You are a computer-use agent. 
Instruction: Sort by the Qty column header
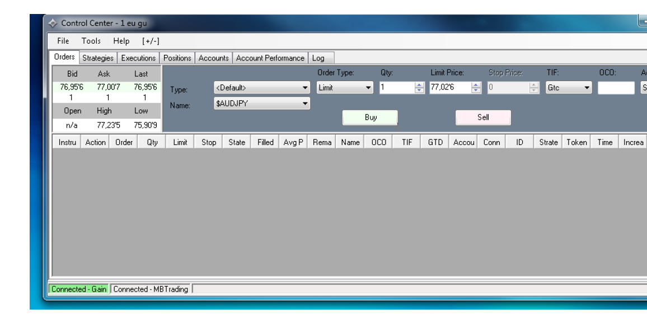point(152,142)
